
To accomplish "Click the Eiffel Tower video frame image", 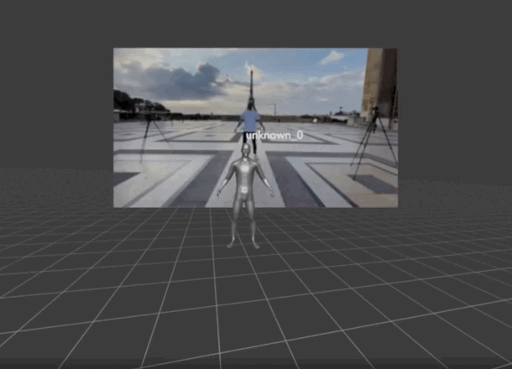I will pos(255,127).
